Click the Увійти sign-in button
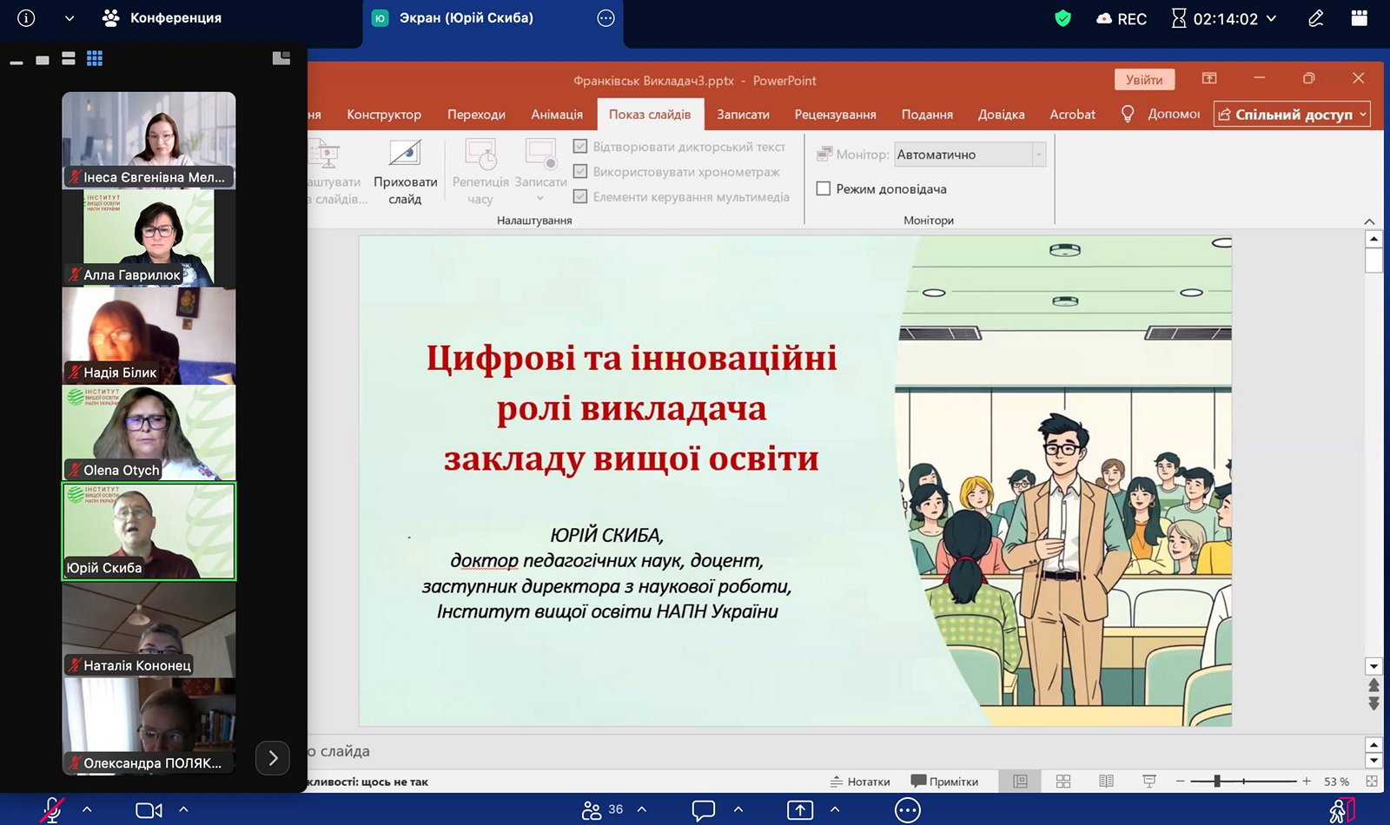1390x825 pixels. pos(1144,80)
